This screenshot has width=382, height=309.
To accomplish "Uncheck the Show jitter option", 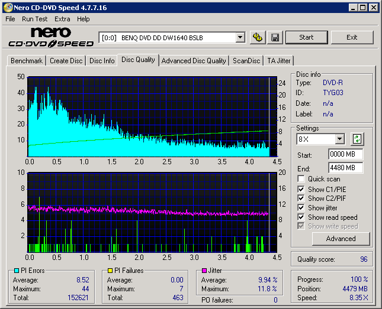I will pos(301,208).
